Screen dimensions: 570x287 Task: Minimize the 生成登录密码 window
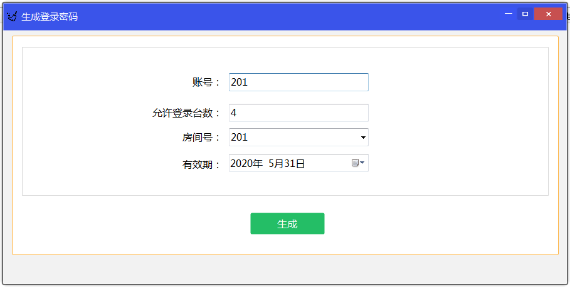tap(509, 14)
